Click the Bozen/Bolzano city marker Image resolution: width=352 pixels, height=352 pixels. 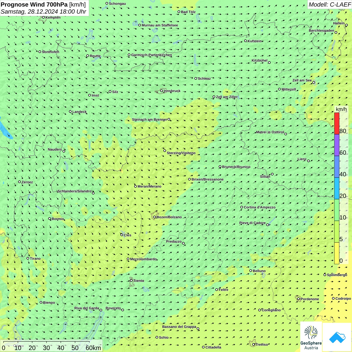pyautogui.click(x=154, y=217)
